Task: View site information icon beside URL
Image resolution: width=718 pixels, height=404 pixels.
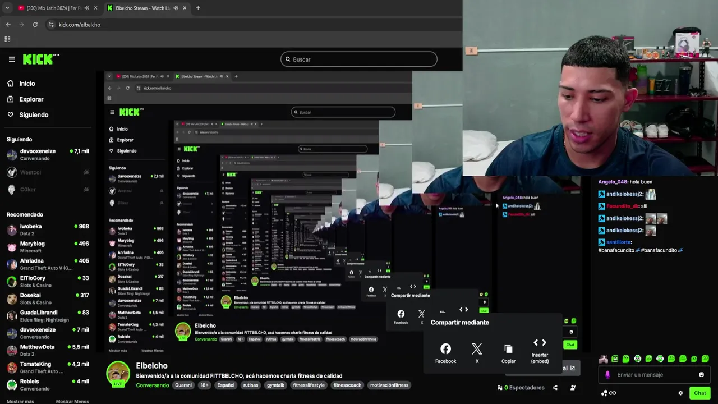Action: click(51, 25)
